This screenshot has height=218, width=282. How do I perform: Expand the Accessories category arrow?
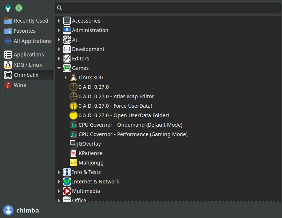59,21
